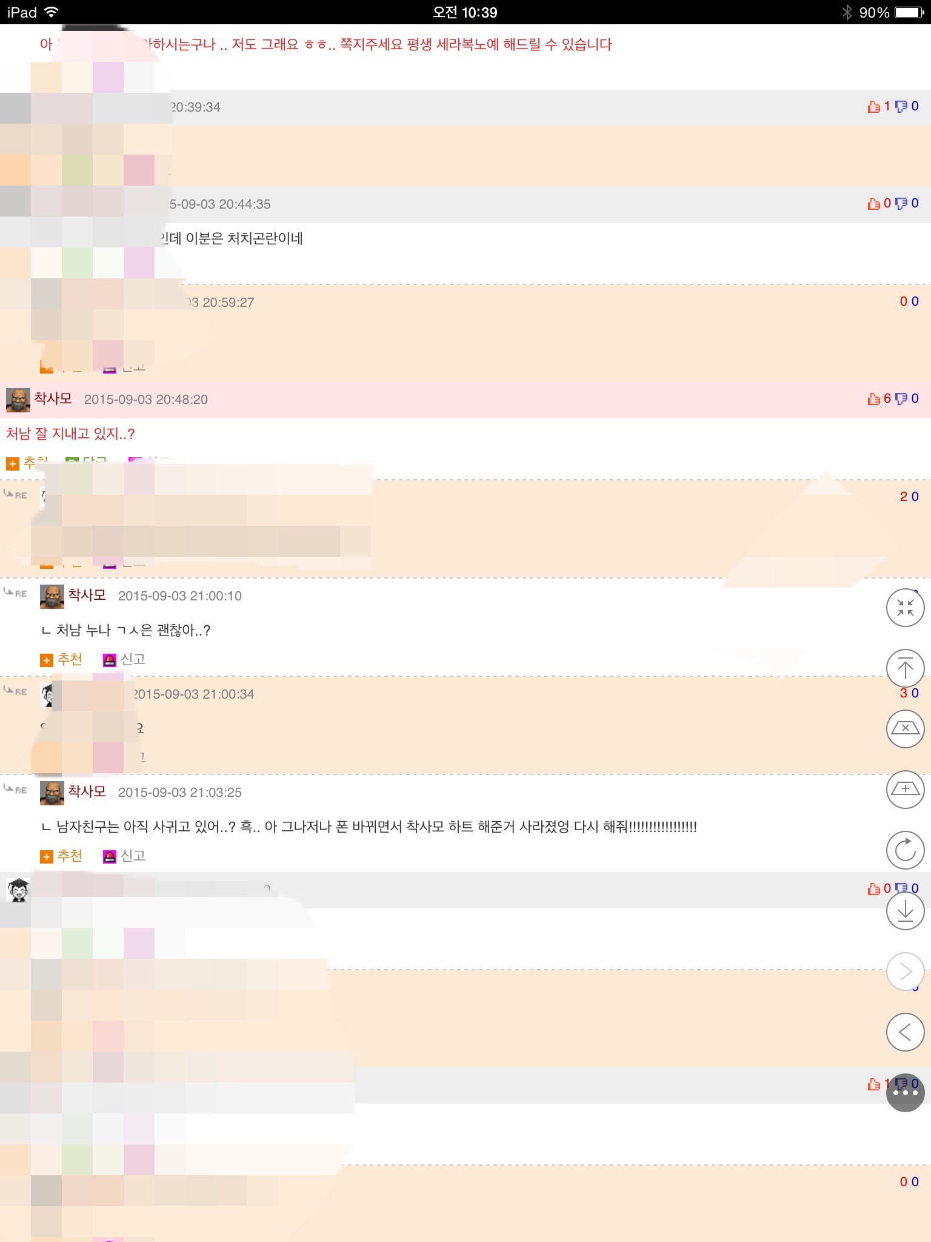Click thumbs-down on the 20:44:35 comment
Image resolution: width=931 pixels, height=1242 pixels.
pyautogui.click(x=901, y=203)
